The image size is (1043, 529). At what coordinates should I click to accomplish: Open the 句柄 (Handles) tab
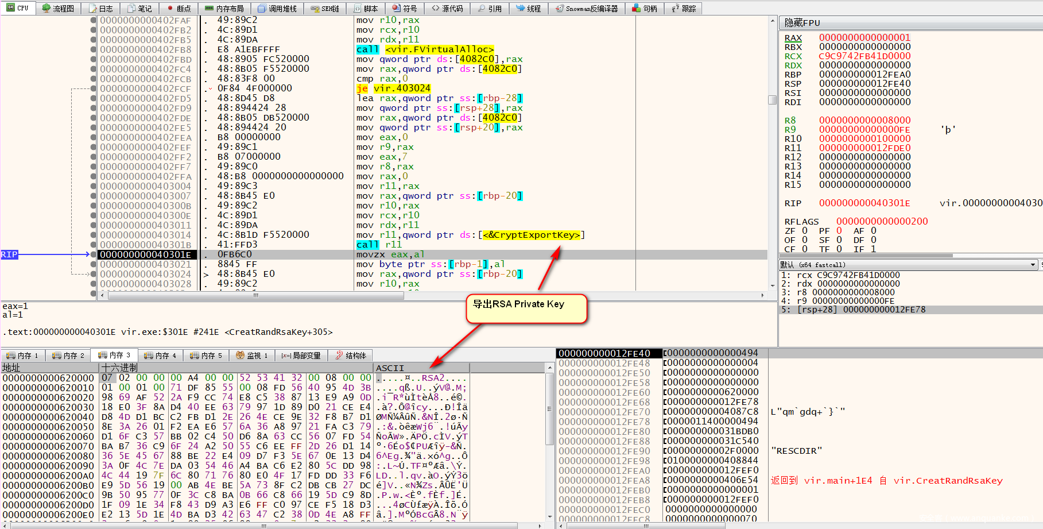click(x=645, y=9)
